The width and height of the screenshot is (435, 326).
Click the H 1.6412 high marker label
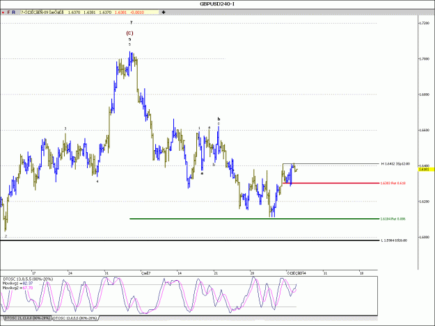[395, 163]
